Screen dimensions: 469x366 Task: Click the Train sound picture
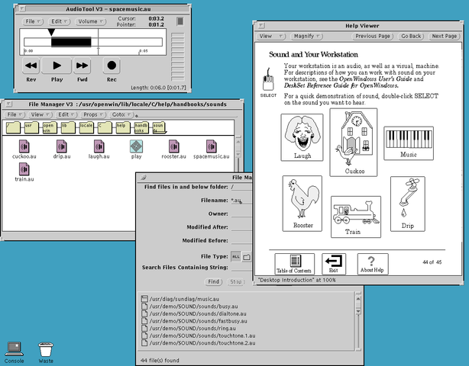pos(356,217)
